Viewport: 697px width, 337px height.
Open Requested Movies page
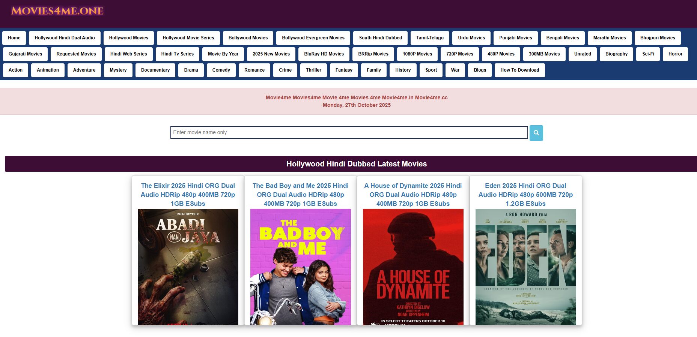click(76, 54)
